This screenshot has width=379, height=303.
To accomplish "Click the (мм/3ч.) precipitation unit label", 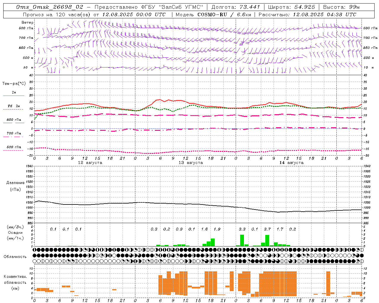I will (x=15, y=227).
